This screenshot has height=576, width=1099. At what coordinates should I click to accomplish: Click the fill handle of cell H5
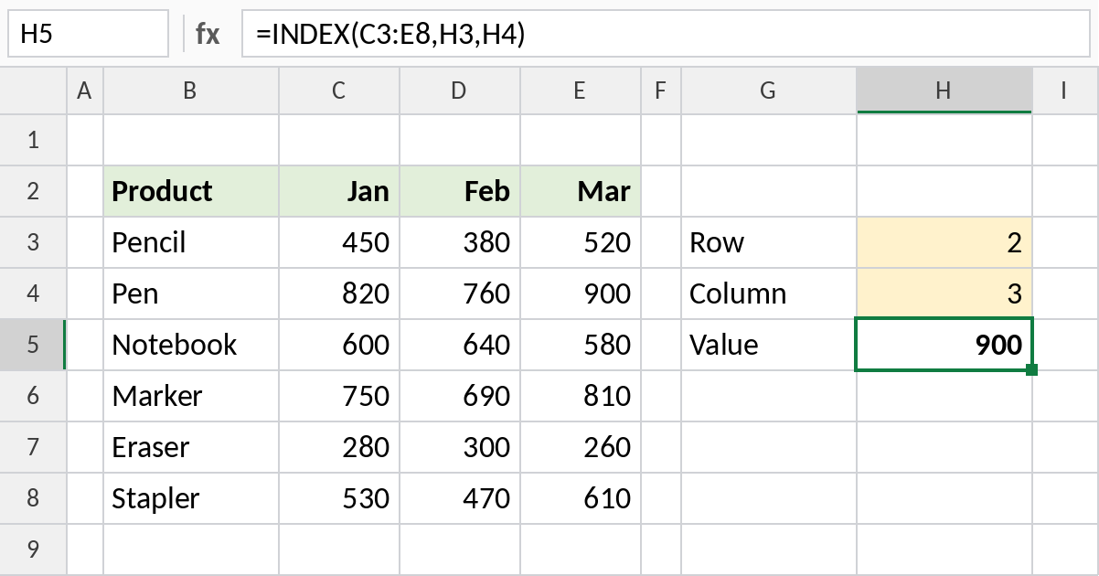1032,370
